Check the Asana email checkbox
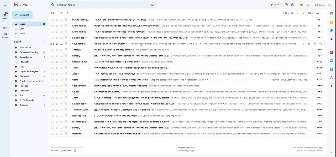The image size is (336, 157). point(52,74)
